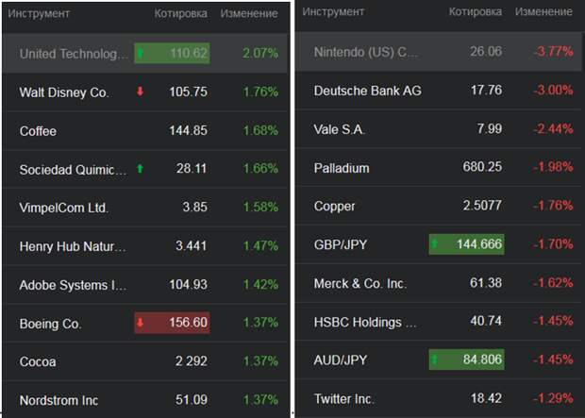The image size is (585, 418).
Task: Open Deutsche Bank AG instrument
Action: [368, 91]
